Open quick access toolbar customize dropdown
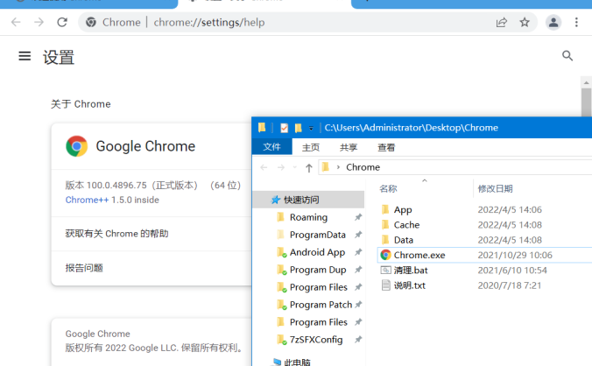 (311, 129)
